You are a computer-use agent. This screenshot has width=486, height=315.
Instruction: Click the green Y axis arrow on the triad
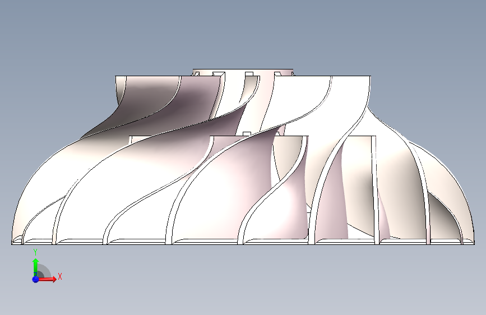[36, 266]
